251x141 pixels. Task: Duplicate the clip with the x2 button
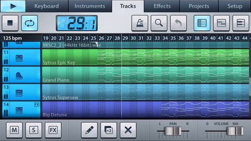(x=109, y=130)
